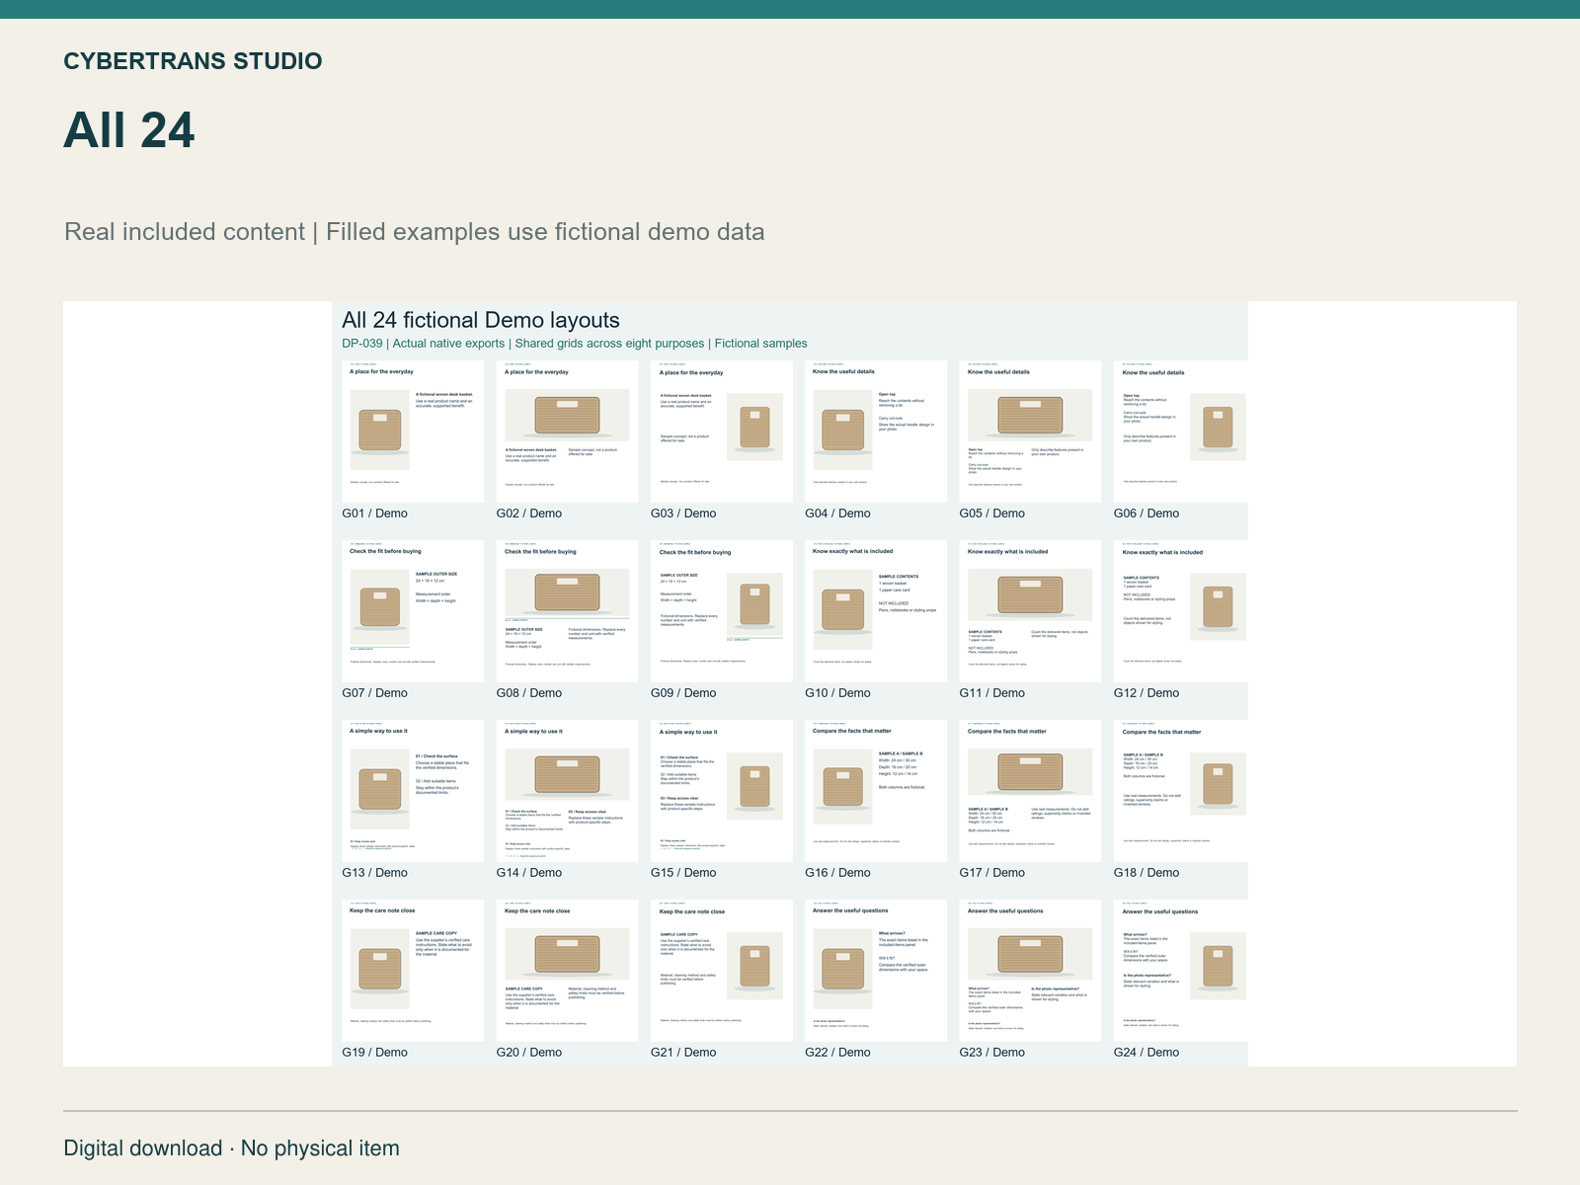Select the G17 / Demo layout thumbnail

[1030, 791]
